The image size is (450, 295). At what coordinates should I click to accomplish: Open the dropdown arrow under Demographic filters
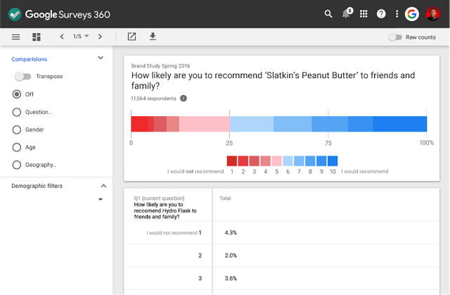click(101, 199)
